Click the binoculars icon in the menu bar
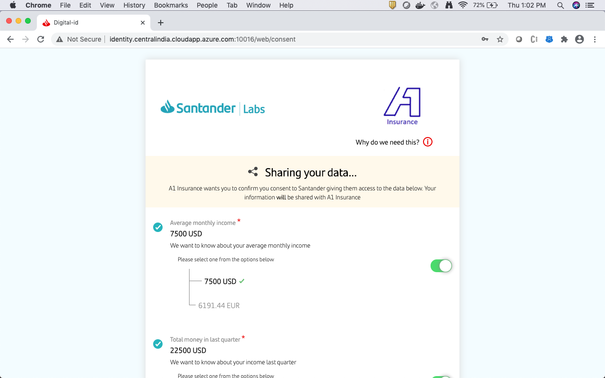605x378 pixels. (x=449, y=5)
